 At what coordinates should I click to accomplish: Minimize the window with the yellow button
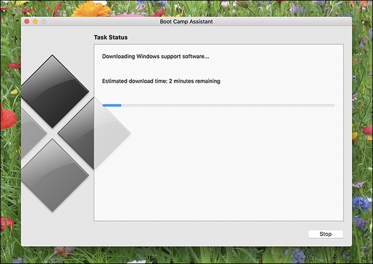coord(35,21)
